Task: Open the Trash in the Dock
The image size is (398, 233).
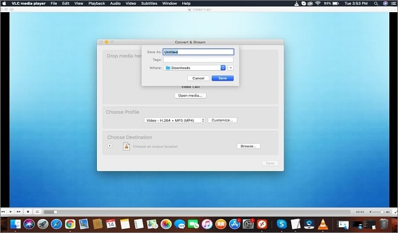Action: (x=385, y=224)
